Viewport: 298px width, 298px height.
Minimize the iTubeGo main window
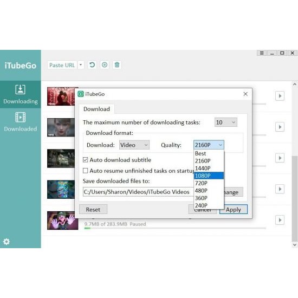click(272, 53)
